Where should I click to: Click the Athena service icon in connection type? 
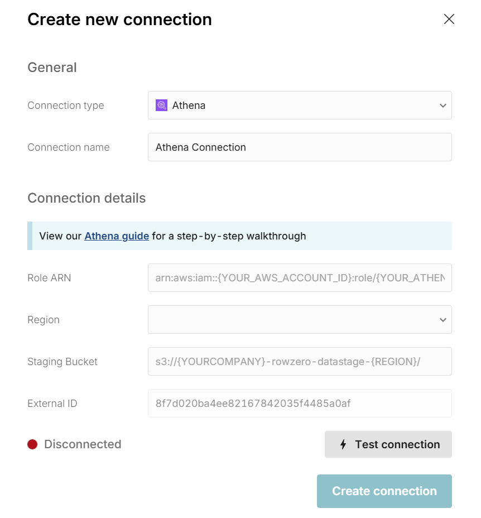point(161,105)
